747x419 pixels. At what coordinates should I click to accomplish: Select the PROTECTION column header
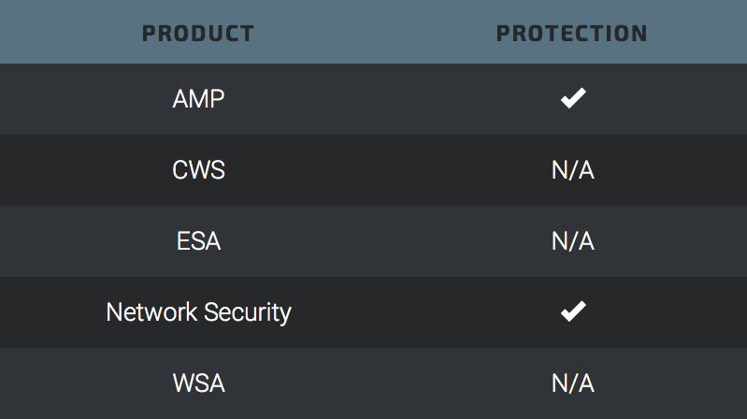click(x=572, y=34)
